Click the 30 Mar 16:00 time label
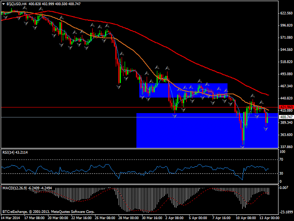Viewport: 294px width, 221px height. click(152, 218)
